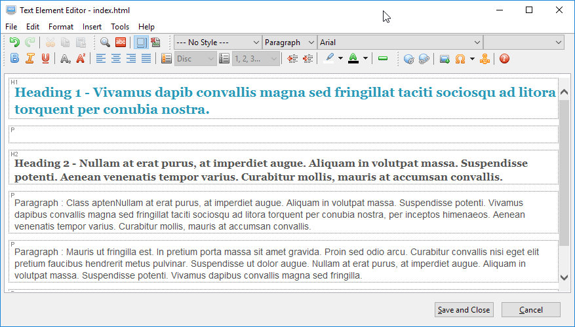Toggle italic formatting

pos(30,58)
